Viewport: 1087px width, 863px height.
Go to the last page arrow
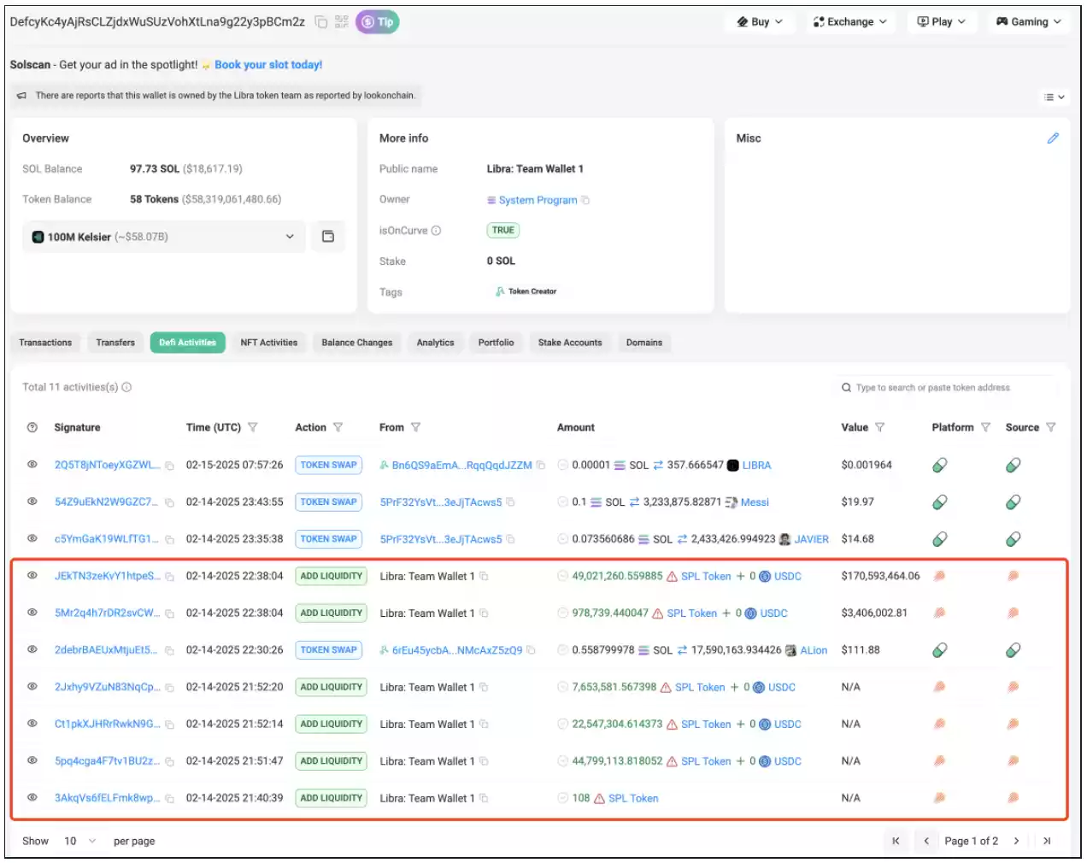point(1047,841)
